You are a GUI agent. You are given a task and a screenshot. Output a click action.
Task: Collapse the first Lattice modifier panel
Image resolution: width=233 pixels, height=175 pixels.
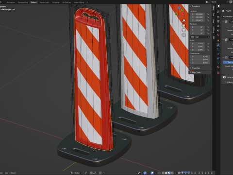(x=224, y=22)
